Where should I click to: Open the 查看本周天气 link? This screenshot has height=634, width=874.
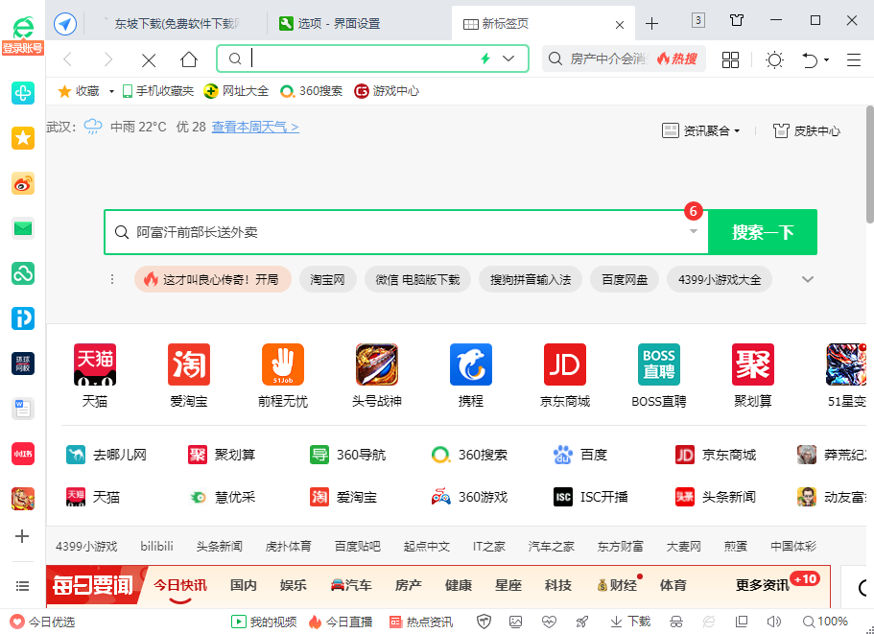[255, 127]
